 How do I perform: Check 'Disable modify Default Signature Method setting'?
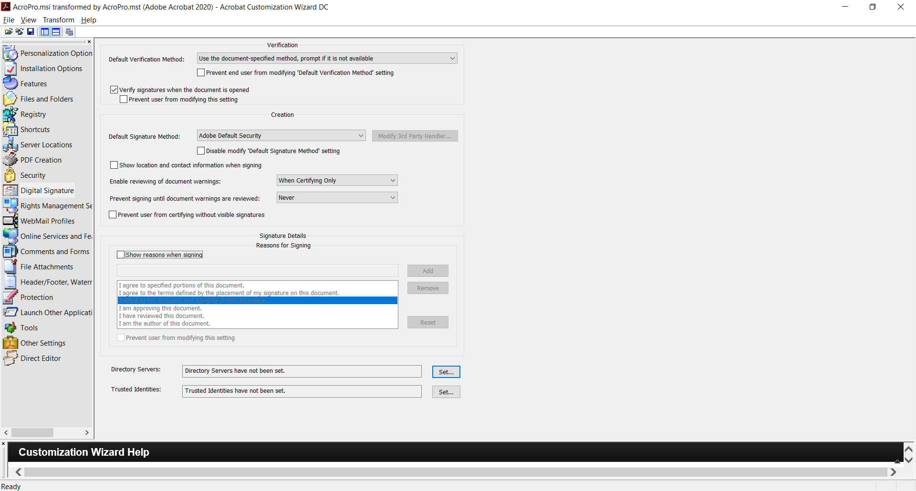click(201, 151)
